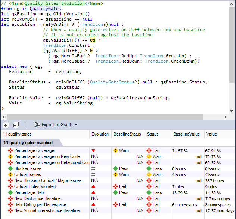Click the red up arrow for Critical Rules Violated

click(x=93, y=186)
